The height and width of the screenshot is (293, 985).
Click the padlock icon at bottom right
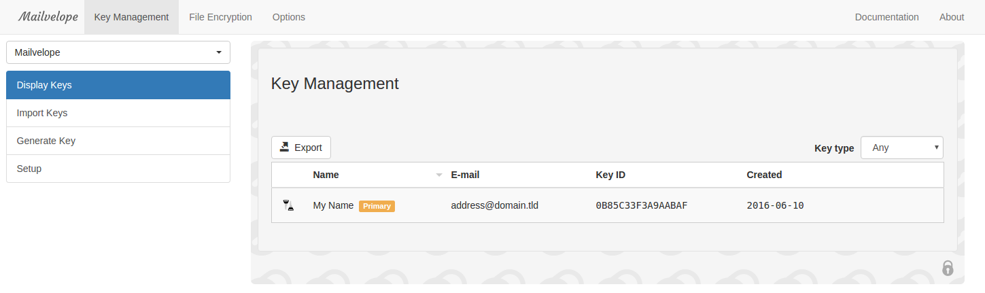click(x=948, y=268)
